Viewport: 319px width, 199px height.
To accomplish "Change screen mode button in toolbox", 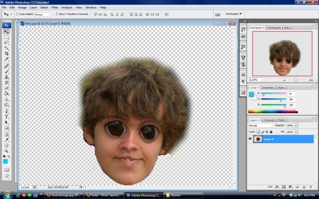I will tap(6, 176).
